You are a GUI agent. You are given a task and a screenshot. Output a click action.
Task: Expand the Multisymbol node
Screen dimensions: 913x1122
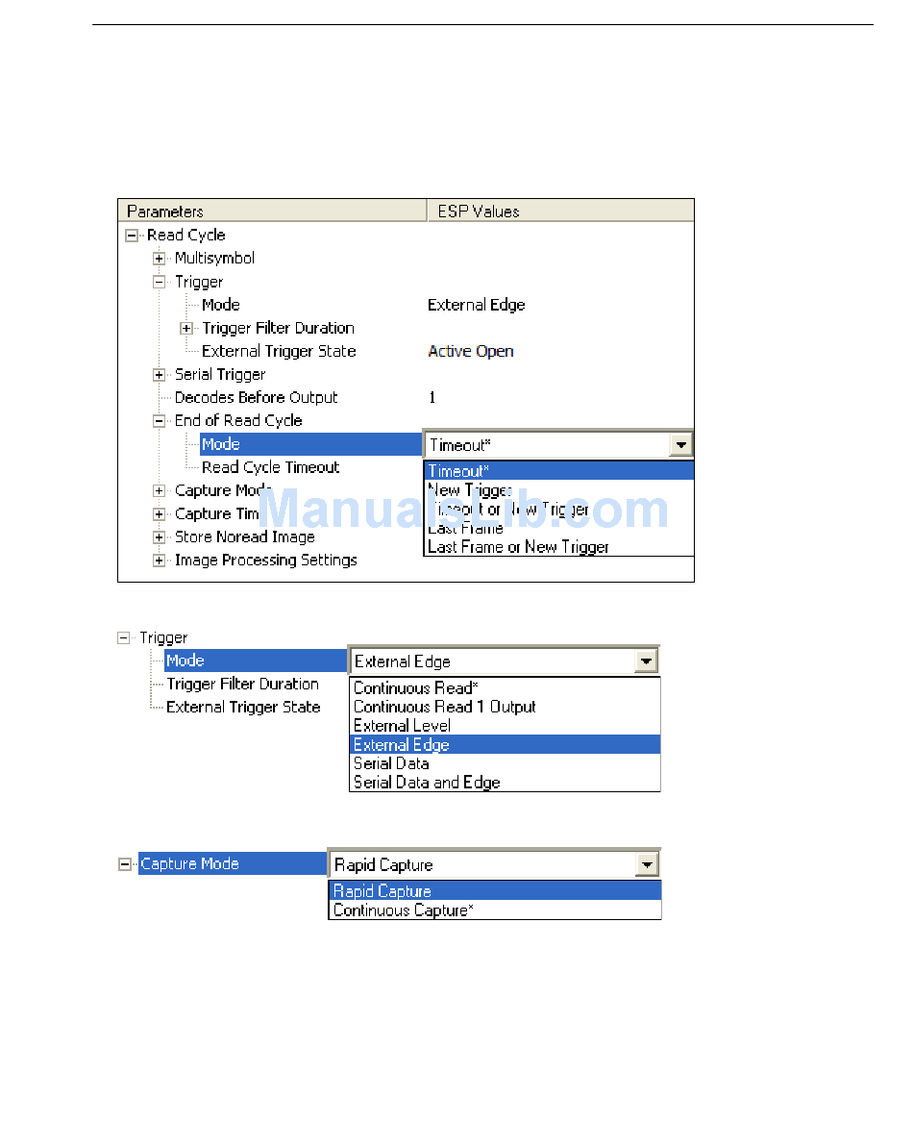pyautogui.click(x=159, y=259)
